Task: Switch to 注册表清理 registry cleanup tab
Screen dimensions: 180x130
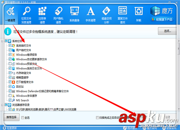Action: [42, 15]
